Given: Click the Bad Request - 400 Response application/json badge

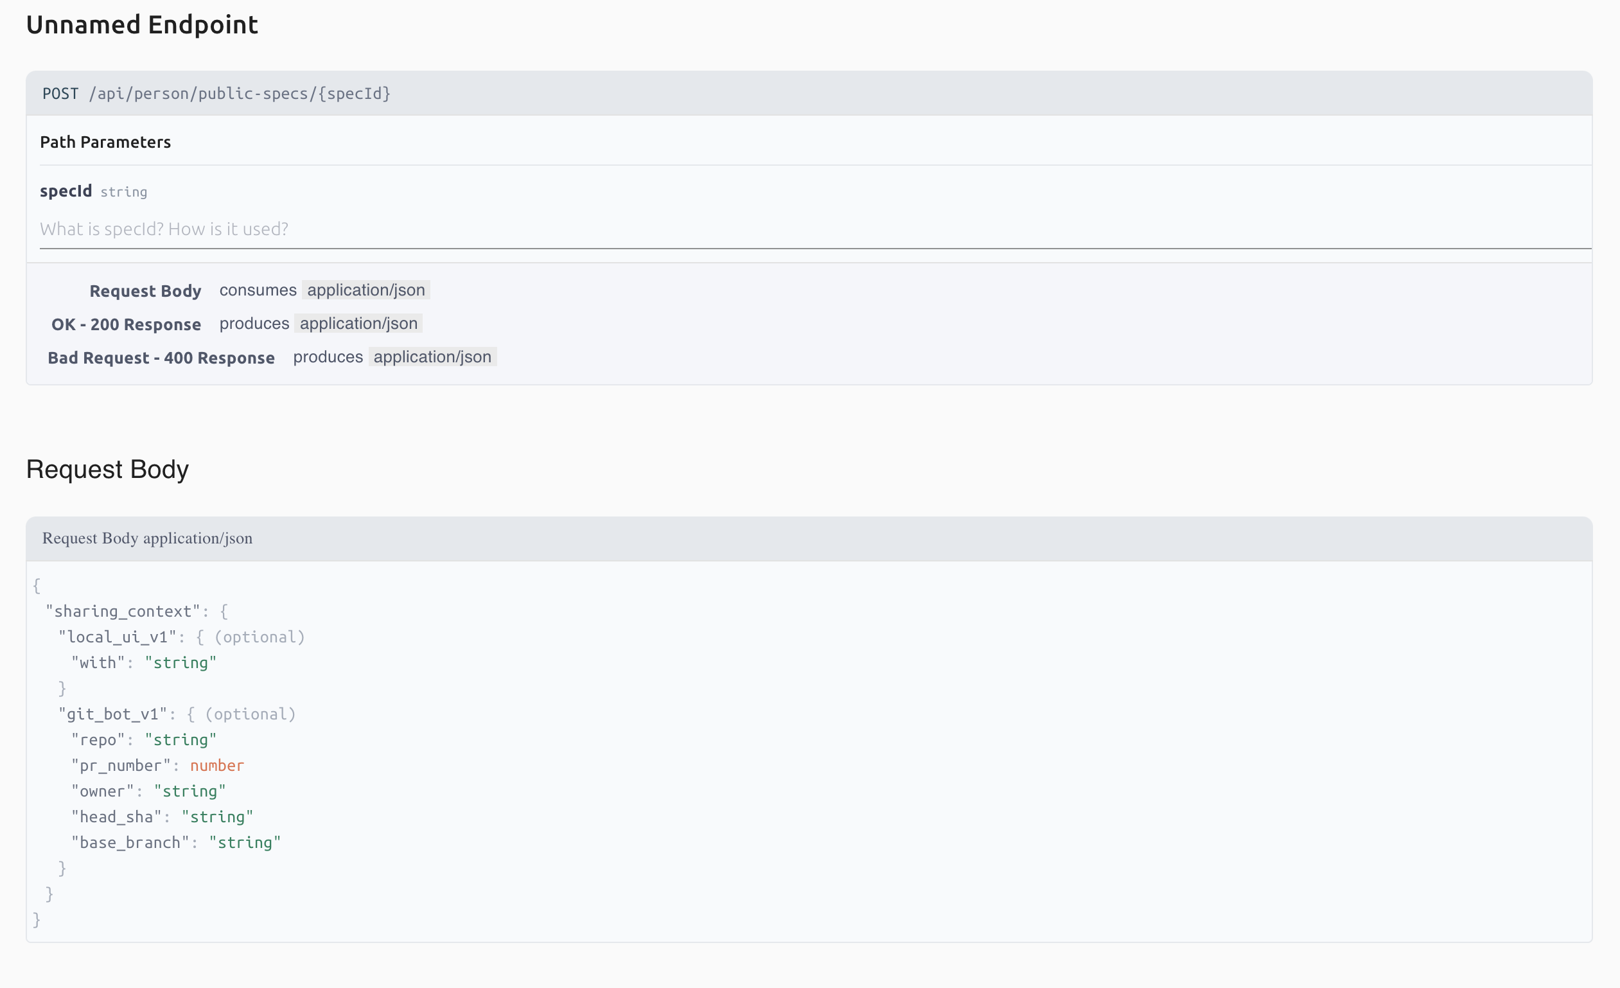Looking at the screenshot, I should click(432, 357).
